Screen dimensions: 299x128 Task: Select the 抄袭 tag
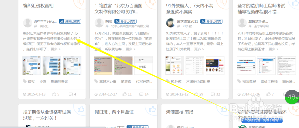pyautogui.click(x=43, y=82)
